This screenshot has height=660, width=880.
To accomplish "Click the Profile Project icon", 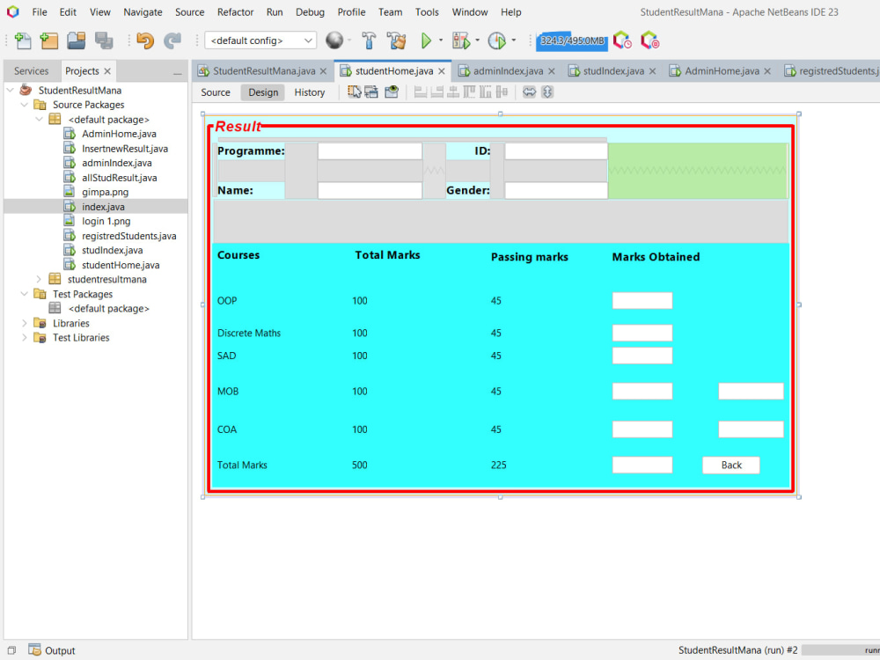I will click(496, 40).
